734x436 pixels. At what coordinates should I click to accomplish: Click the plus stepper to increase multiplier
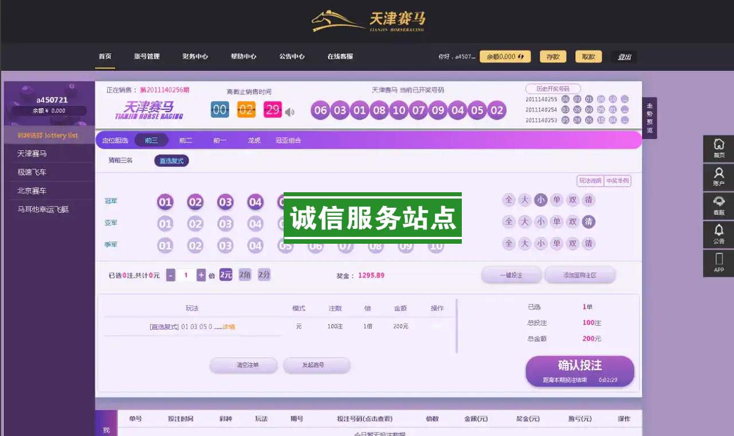[x=201, y=275]
